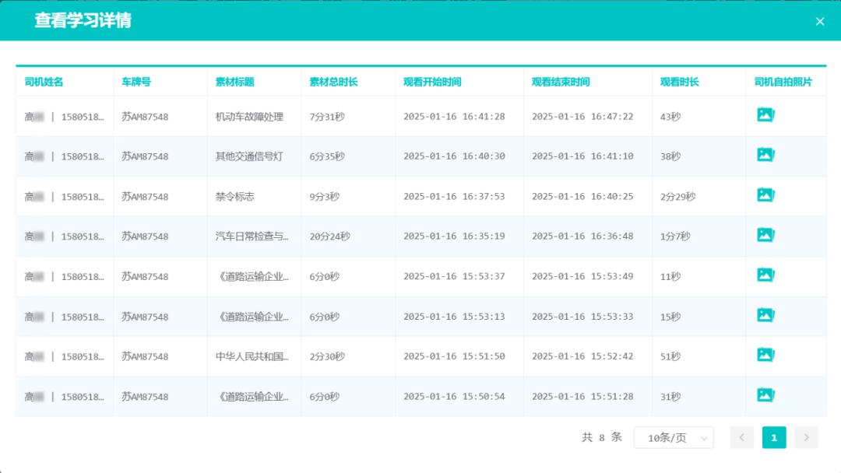The height and width of the screenshot is (473, 841).
Task: Select the 汽车日常检查与... title cell
Action: click(252, 236)
